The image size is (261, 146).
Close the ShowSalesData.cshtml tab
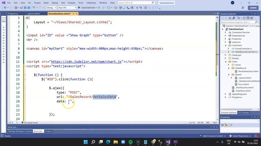coord(77,14)
